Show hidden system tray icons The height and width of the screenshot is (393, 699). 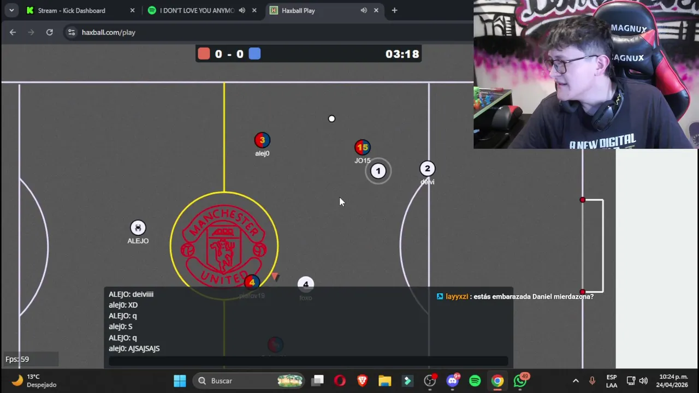click(576, 380)
